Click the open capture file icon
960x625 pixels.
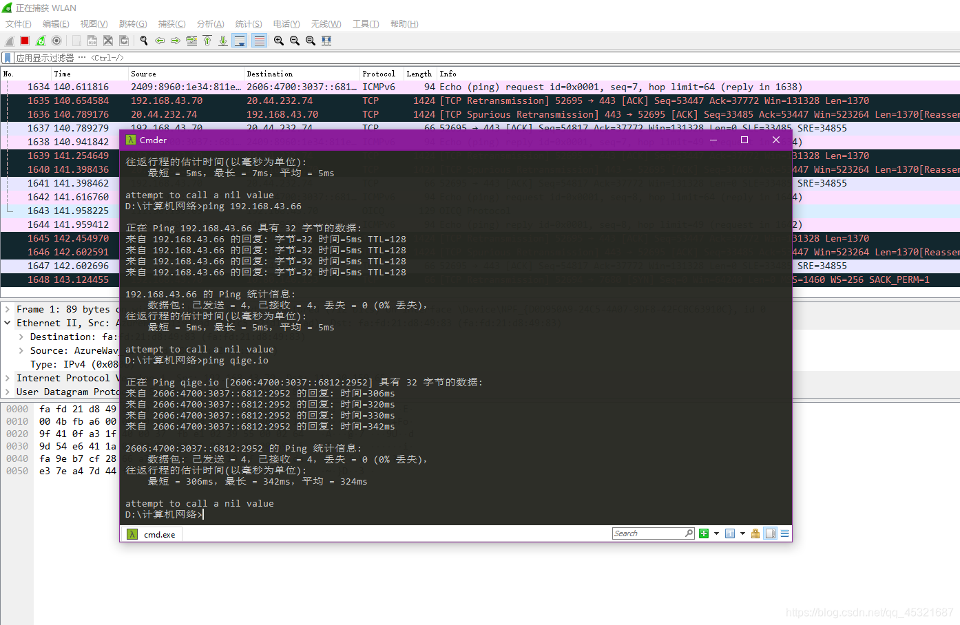click(x=76, y=41)
